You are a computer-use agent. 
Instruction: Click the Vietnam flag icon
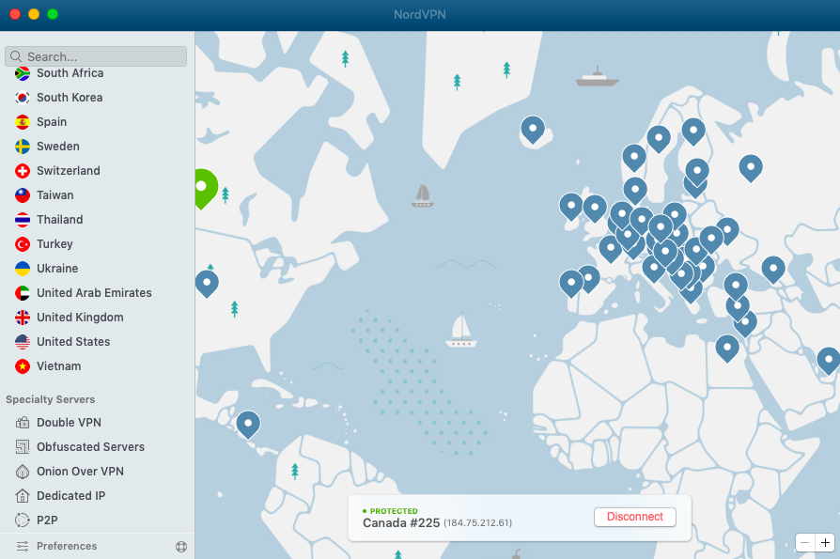(x=23, y=366)
